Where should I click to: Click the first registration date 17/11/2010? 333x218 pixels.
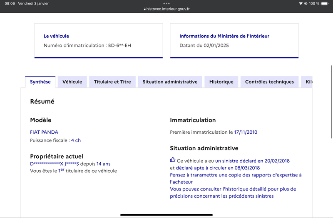coord(246,132)
